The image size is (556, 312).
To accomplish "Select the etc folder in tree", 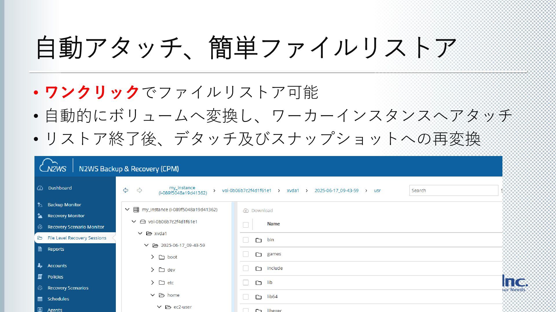I will (x=170, y=283).
